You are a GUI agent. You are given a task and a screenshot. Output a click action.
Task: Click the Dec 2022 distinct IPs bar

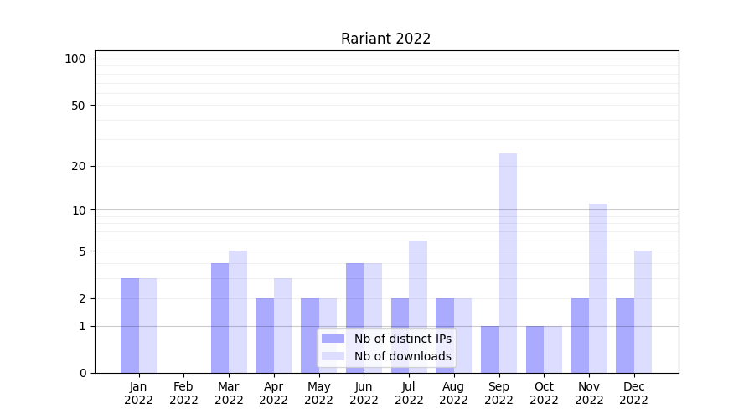625,335
